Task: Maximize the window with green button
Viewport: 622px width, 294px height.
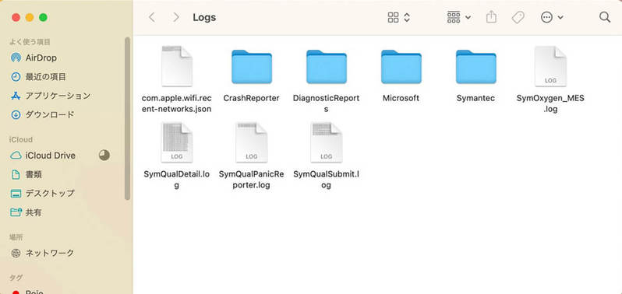Action: (43, 17)
